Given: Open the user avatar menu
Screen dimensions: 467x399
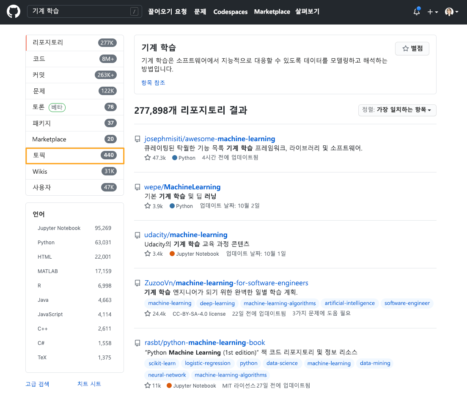Looking at the screenshot, I should [451, 11].
